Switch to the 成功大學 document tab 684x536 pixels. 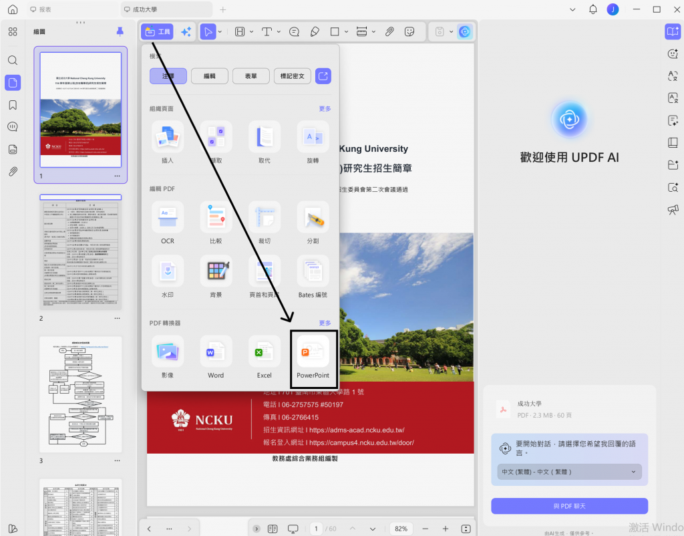pos(166,9)
